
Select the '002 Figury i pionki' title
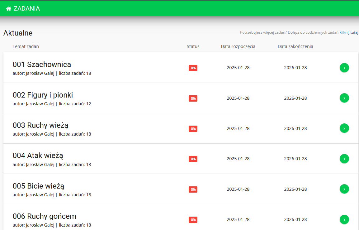[43, 95]
